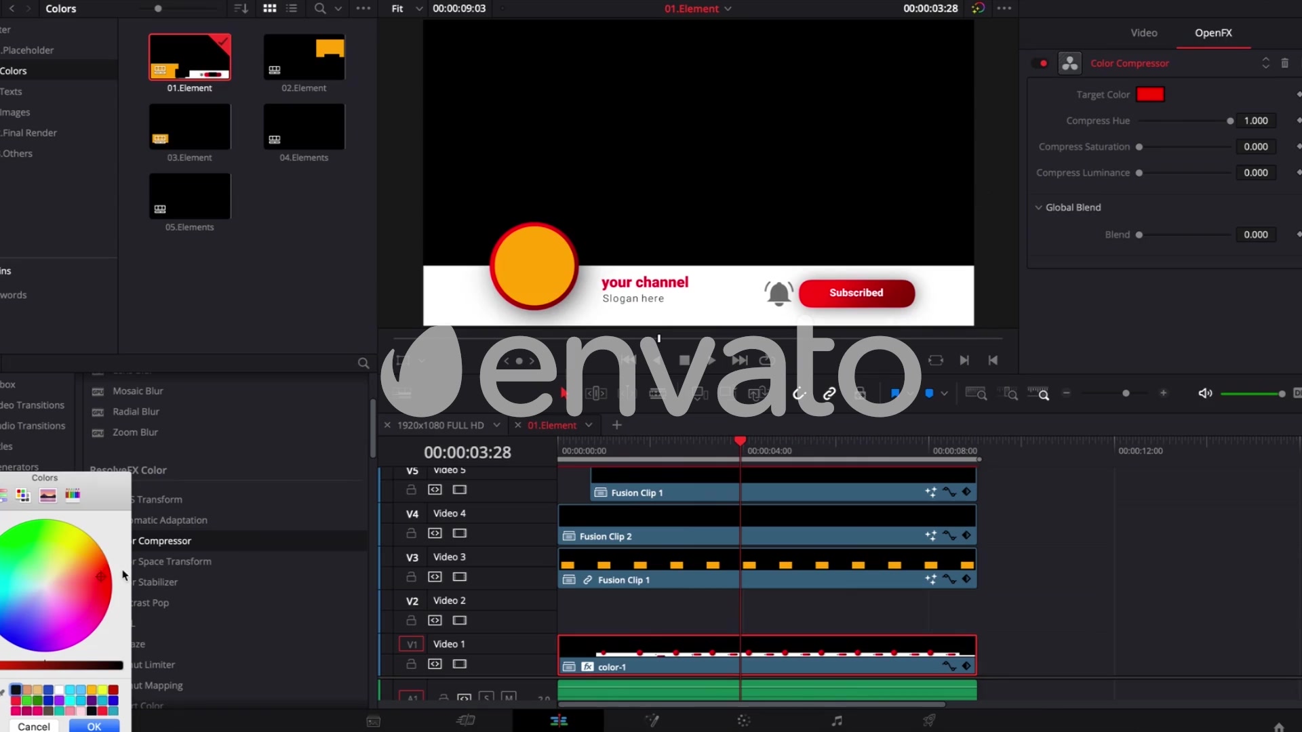Switch media pool to list view
Image resolution: width=1302 pixels, height=732 pixels.
click(x=292, y=9)
